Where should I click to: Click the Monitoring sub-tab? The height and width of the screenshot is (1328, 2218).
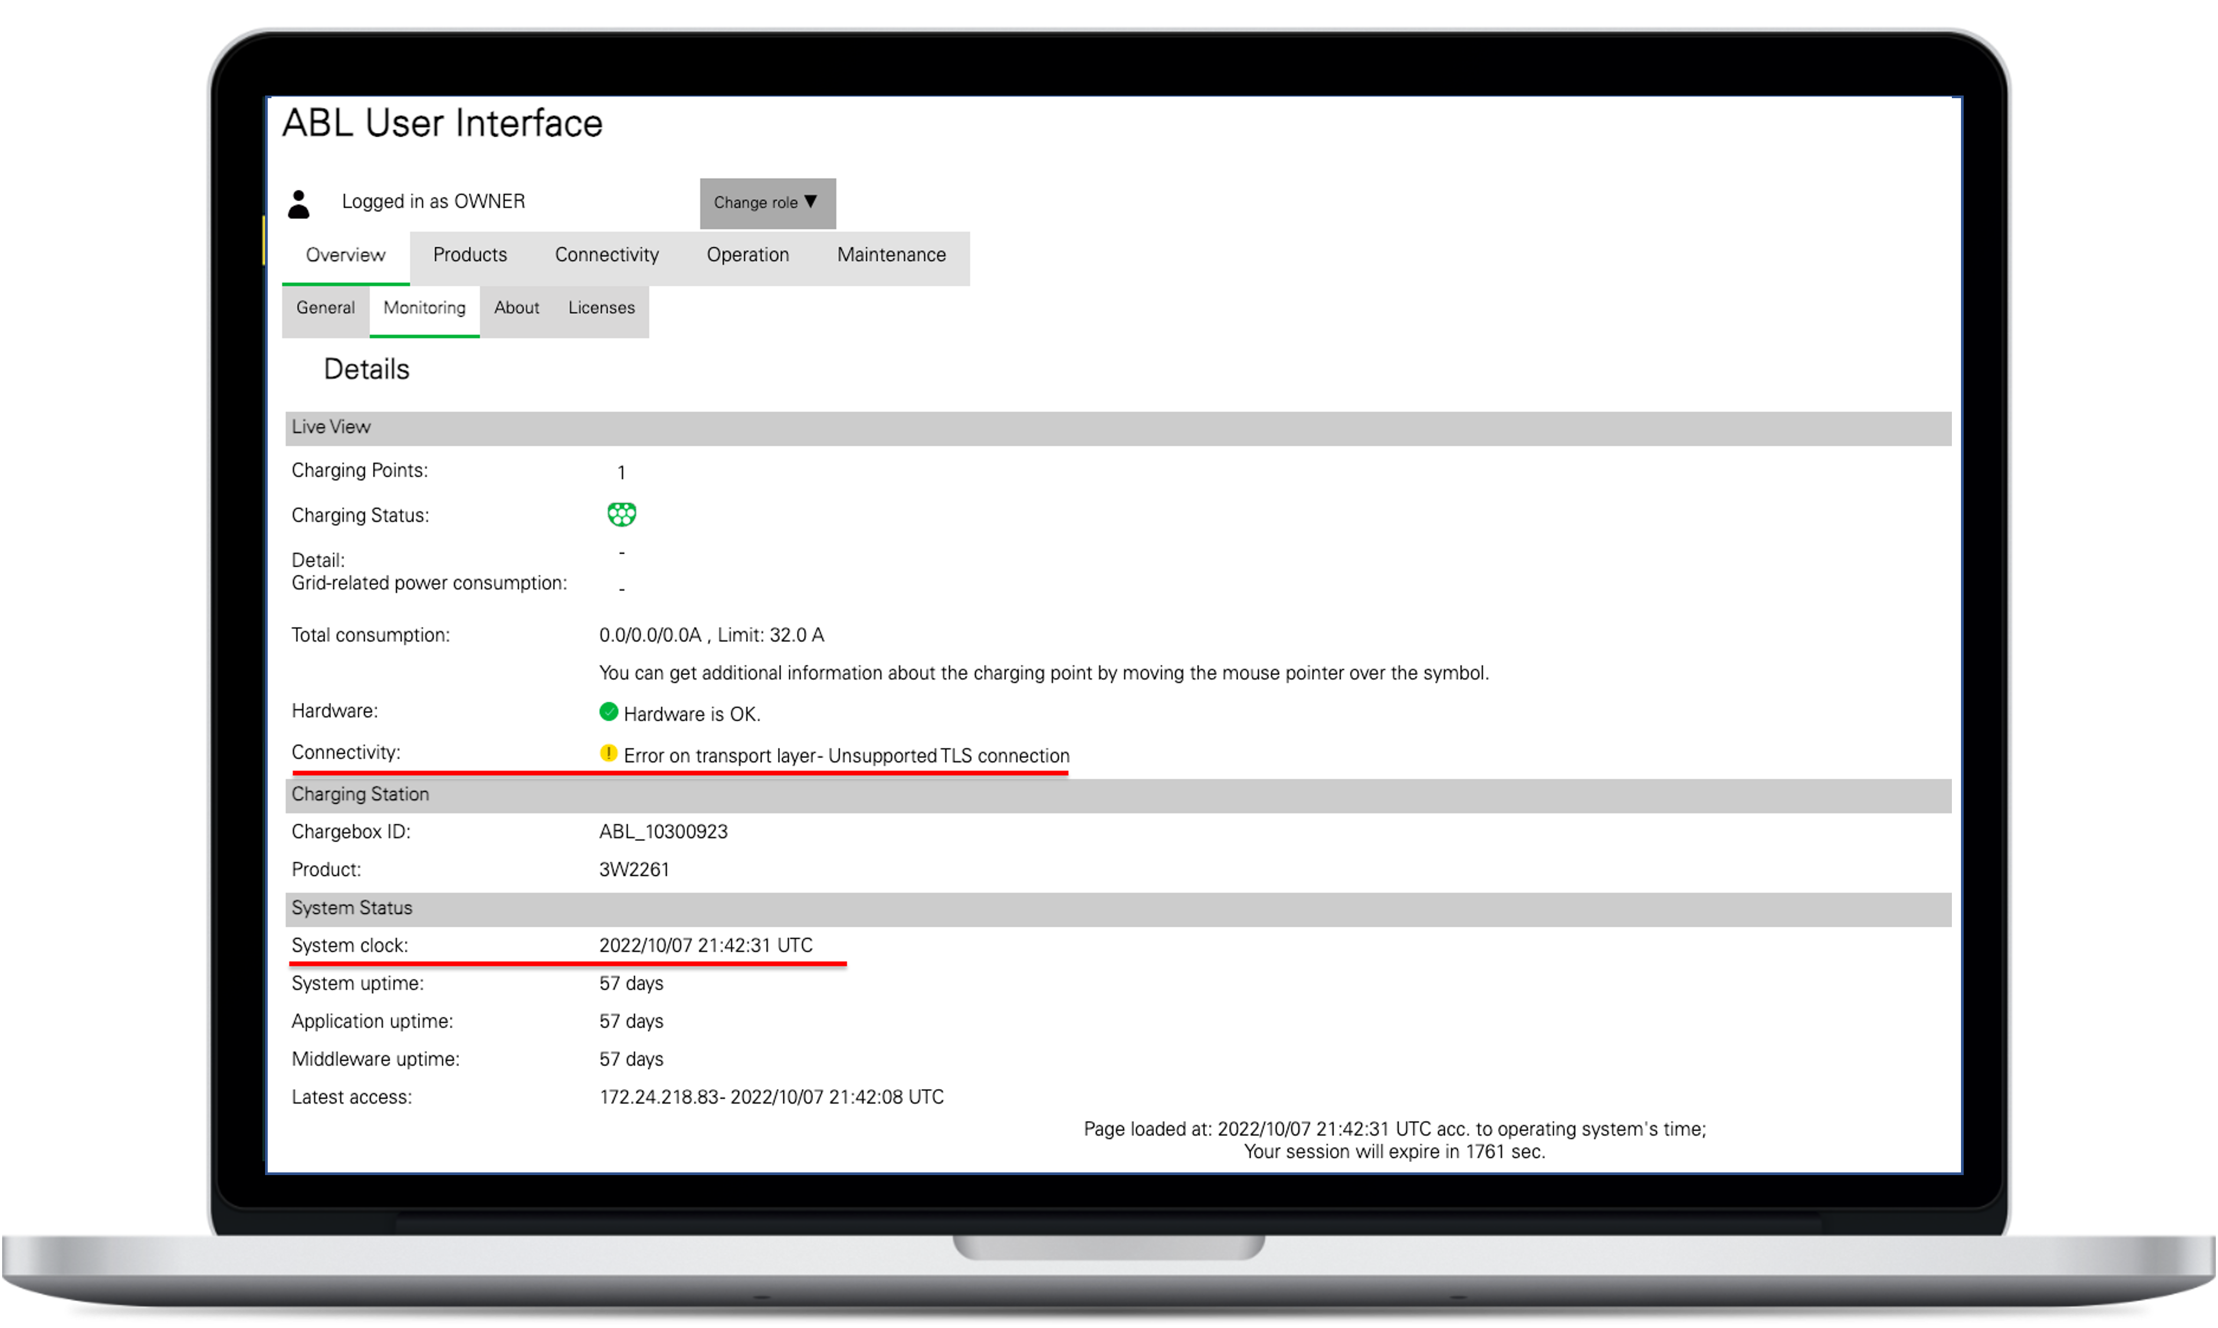click(424, 308)
